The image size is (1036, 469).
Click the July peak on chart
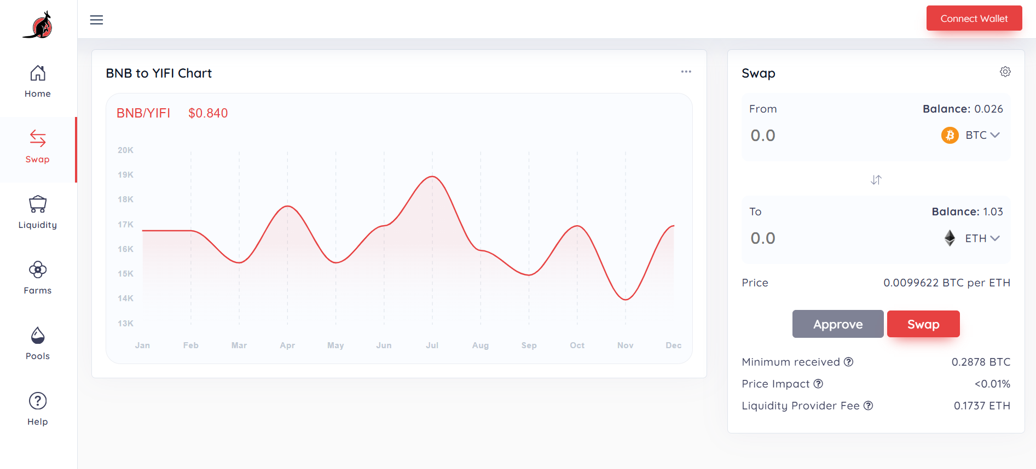[432, 177]
